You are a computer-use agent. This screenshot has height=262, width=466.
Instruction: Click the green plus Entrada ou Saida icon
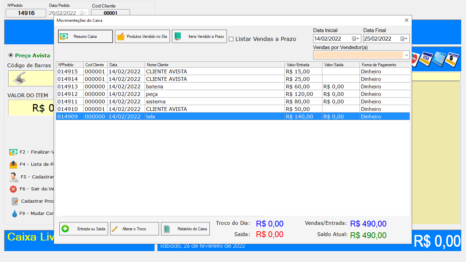click(65, 229)
